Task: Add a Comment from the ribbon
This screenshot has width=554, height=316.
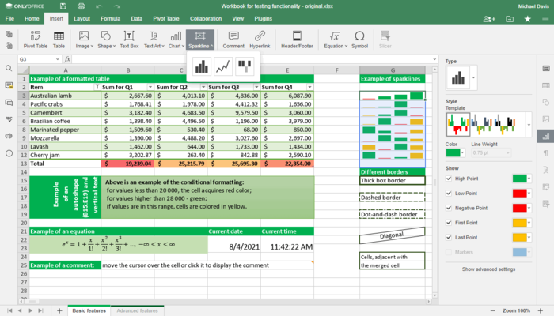Action: coord(233,39)
